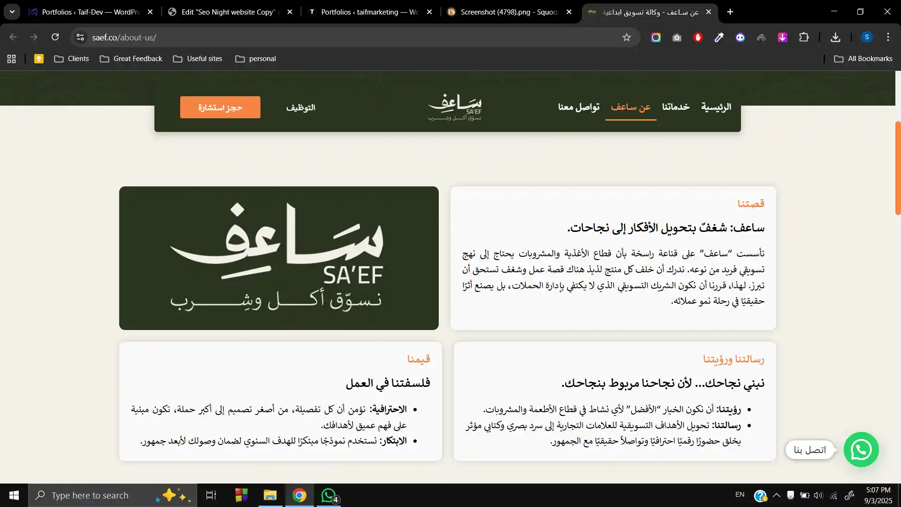Open the yellow bookmark shortcut
This screenshot has height=507, width=901.
pyautogui.click(x=39, y=59)
